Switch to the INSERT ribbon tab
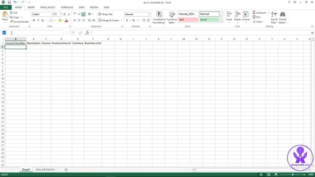The height and width of the screenshot is (177, 315). pos(31,7)
